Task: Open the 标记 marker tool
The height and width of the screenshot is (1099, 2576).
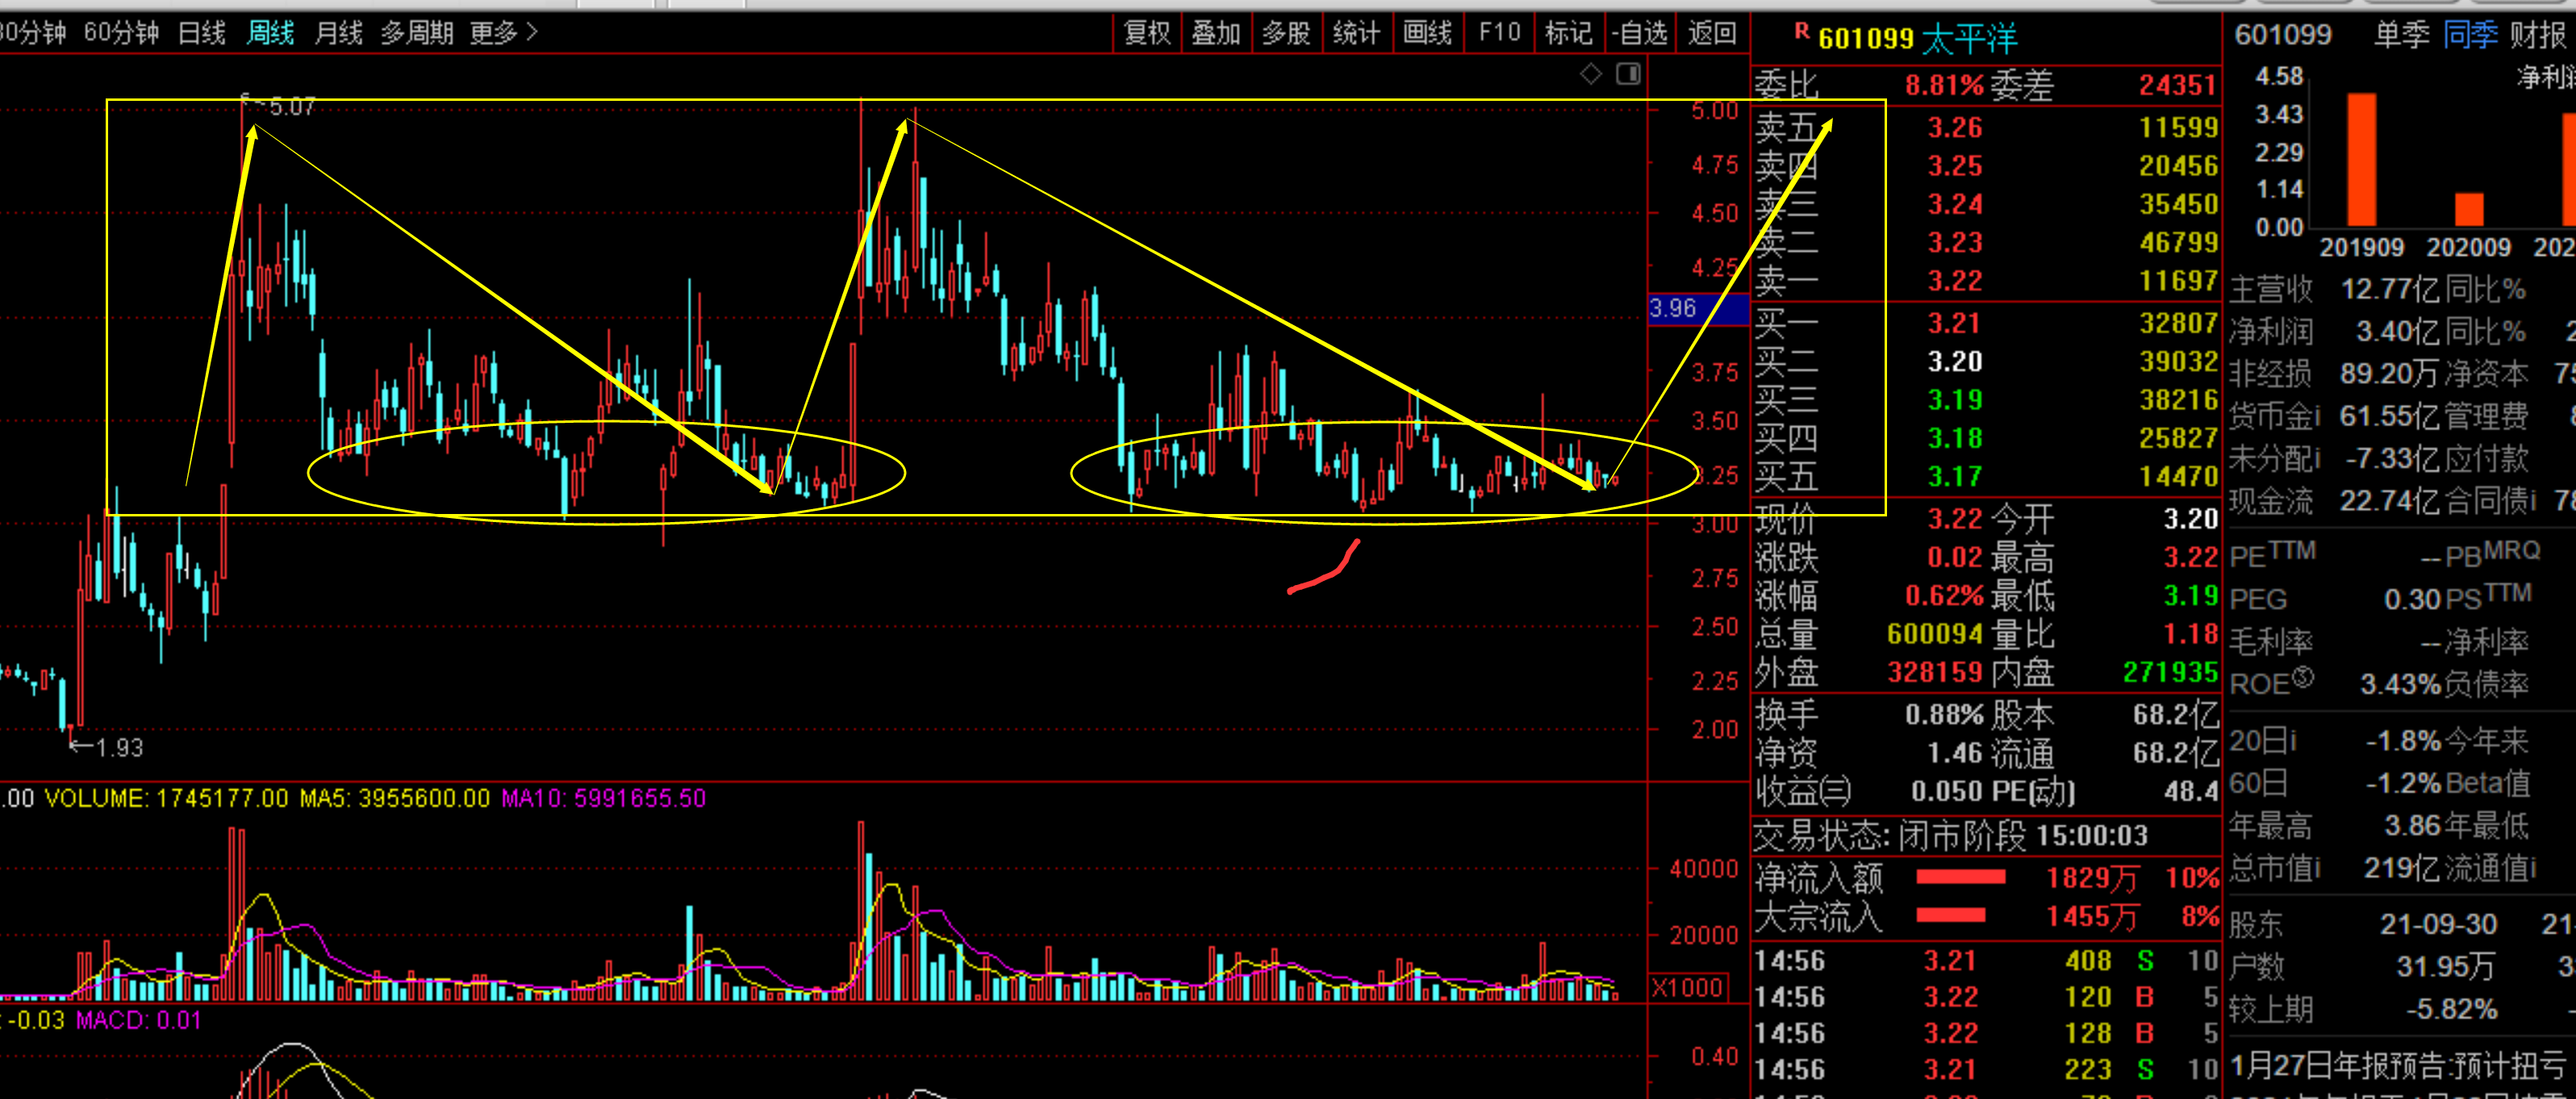Action: click(x=1567, y=33)
